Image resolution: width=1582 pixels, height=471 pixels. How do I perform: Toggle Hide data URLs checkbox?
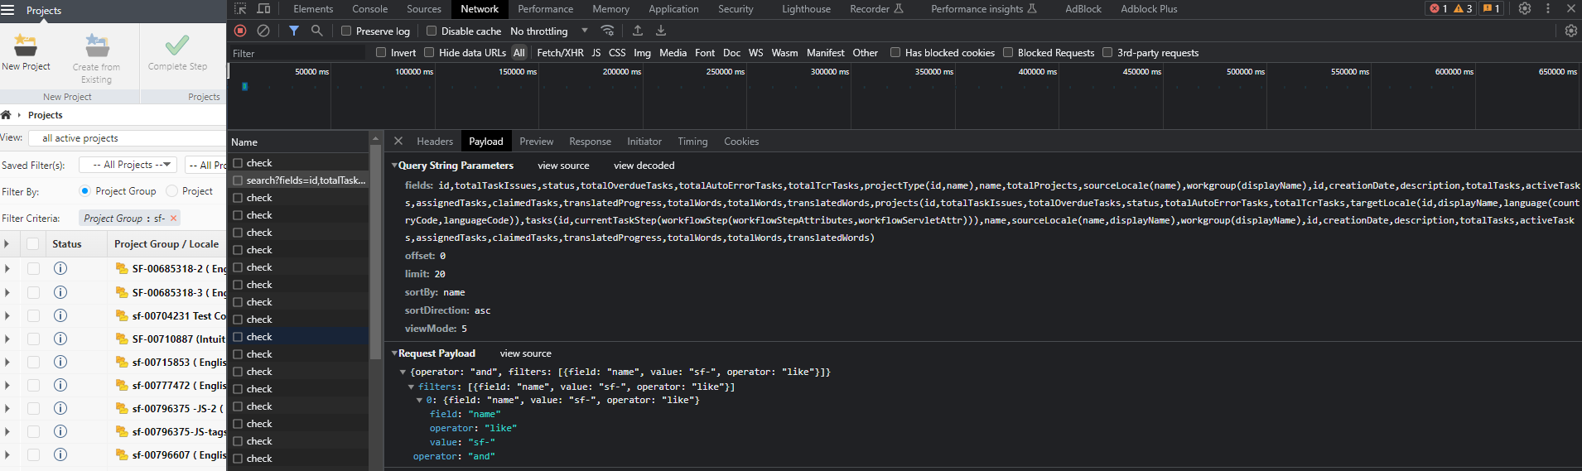[x=429, y=52]
